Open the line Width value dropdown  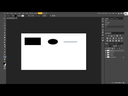pyautogui.click(x=50, y=16)
